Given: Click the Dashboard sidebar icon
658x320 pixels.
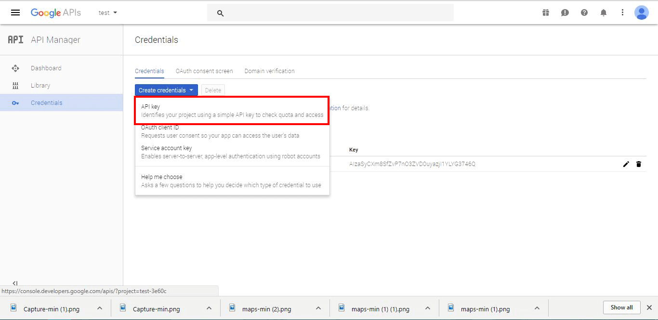Looking at the screenshot, I should coord(15,68).
